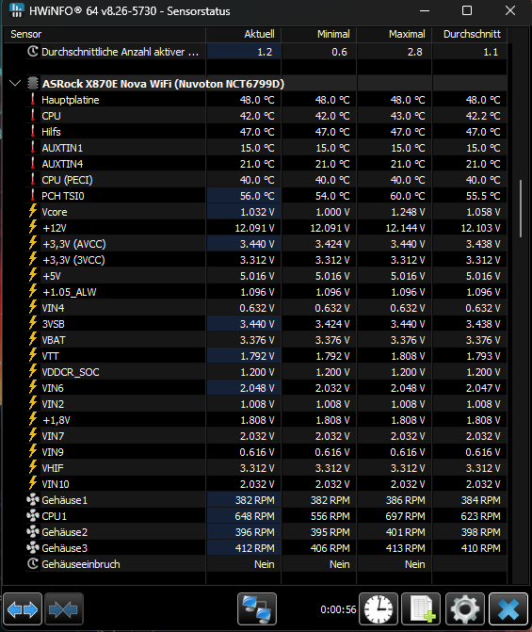Click CPU average temperature 42.2 °C
Screen dimensions: 532x632
pyautogui.click(x=483, y=116)
